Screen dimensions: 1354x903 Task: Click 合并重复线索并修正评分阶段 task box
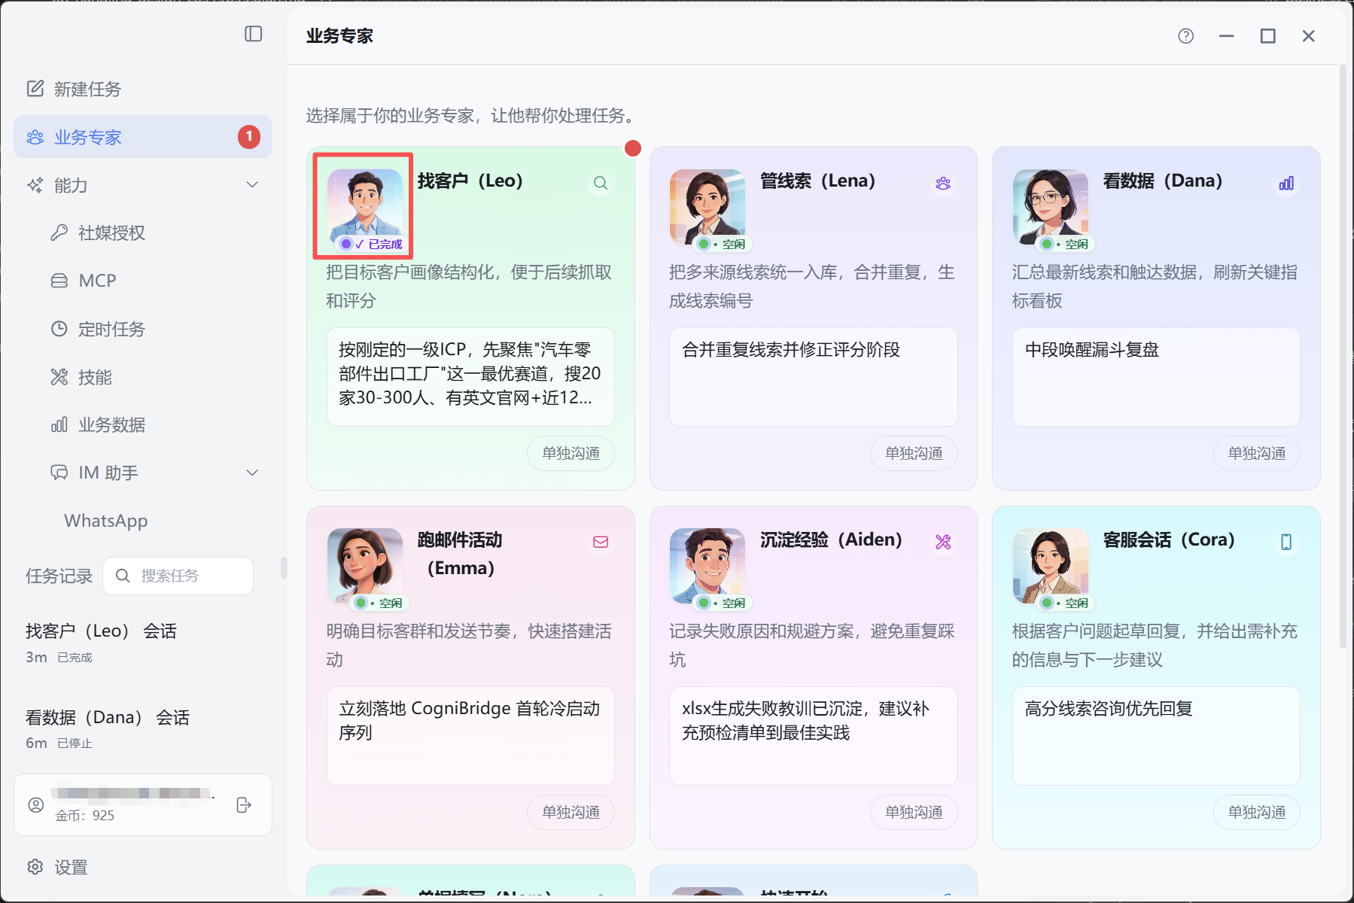point(814,377)
